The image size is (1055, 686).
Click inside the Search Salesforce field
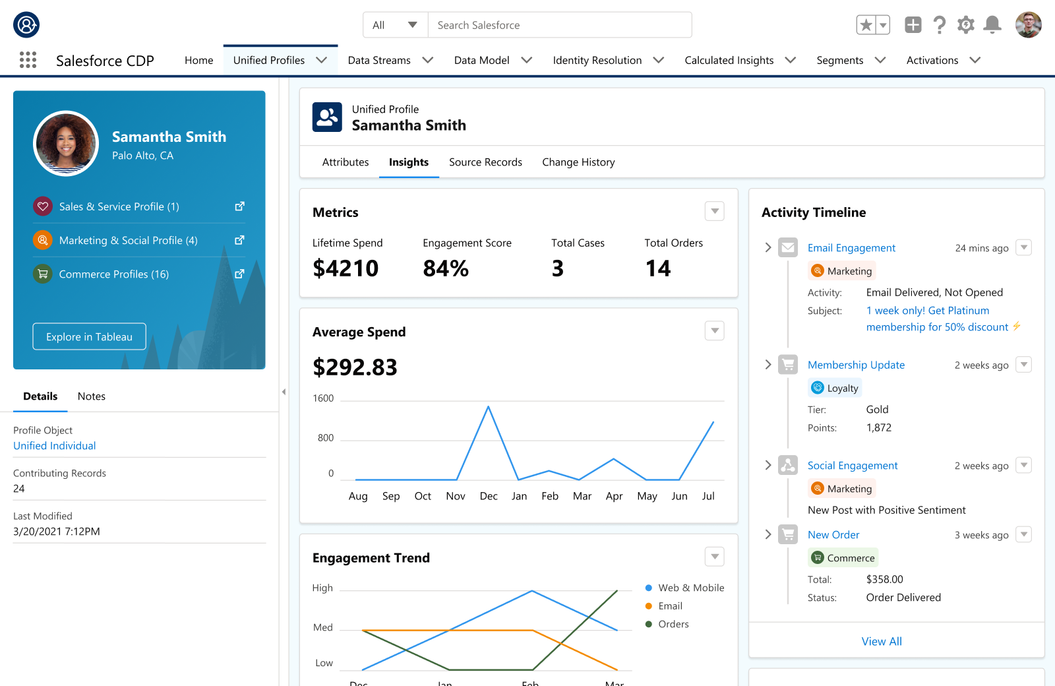[x=560, y=24]
